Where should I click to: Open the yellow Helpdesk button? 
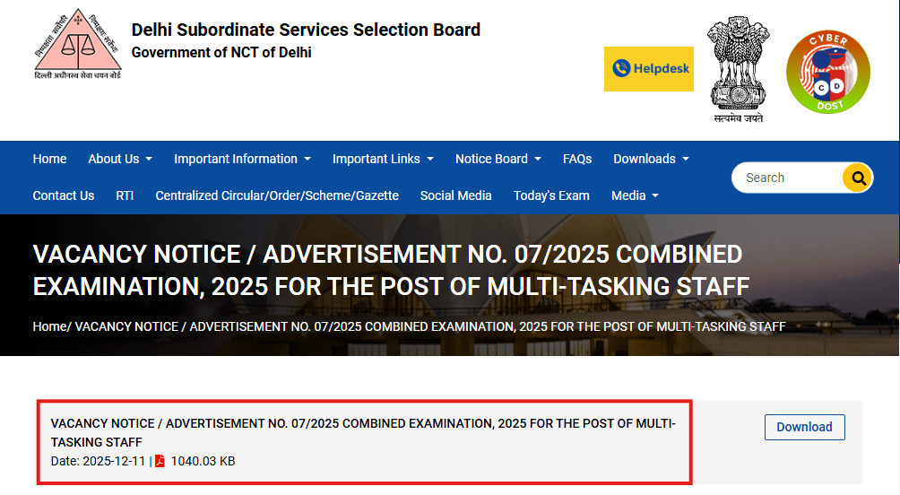click(x=648, y=69)
